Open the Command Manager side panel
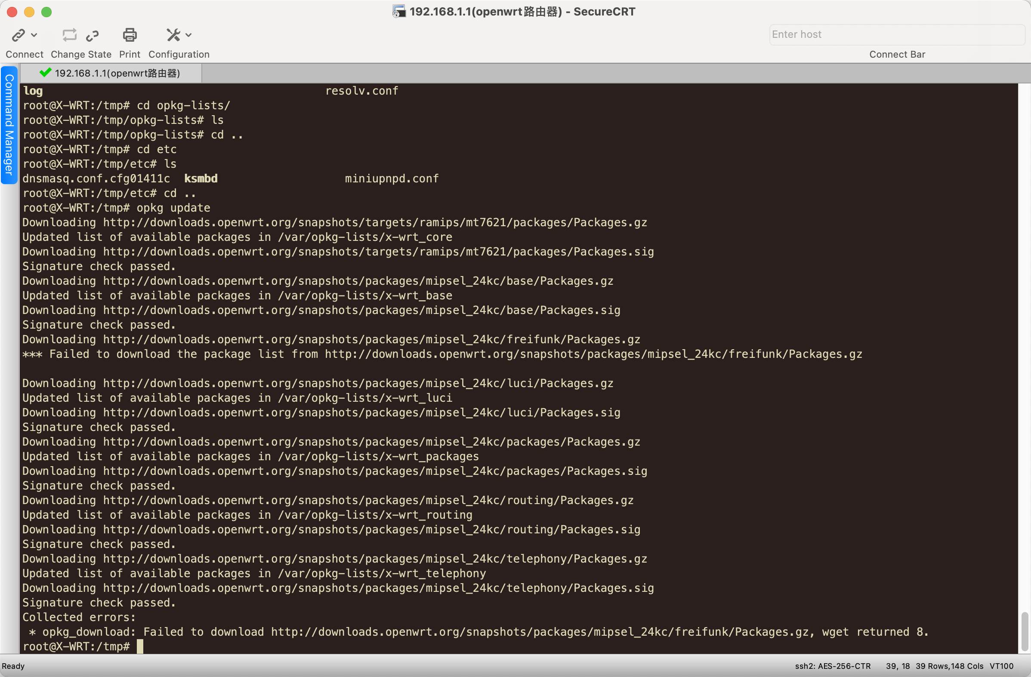This screenshot has height=677, width=1031. (9, 125)
